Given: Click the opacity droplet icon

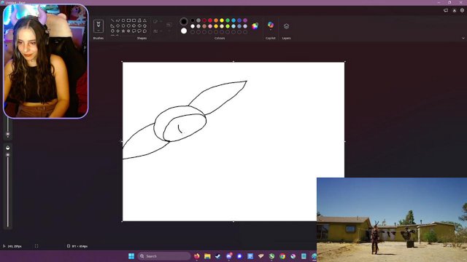Looking at the screenshot, I should coord(8,148).
